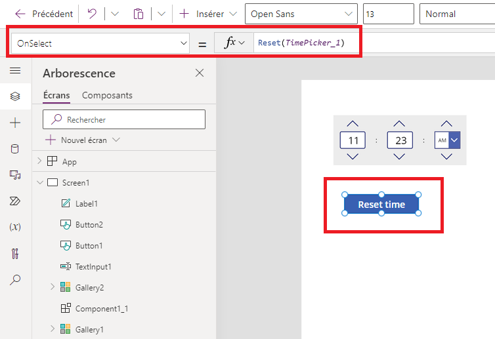Open the Open Sans font dropdown
The height and width of the screenshot is (339, 495).
point(301,14)
